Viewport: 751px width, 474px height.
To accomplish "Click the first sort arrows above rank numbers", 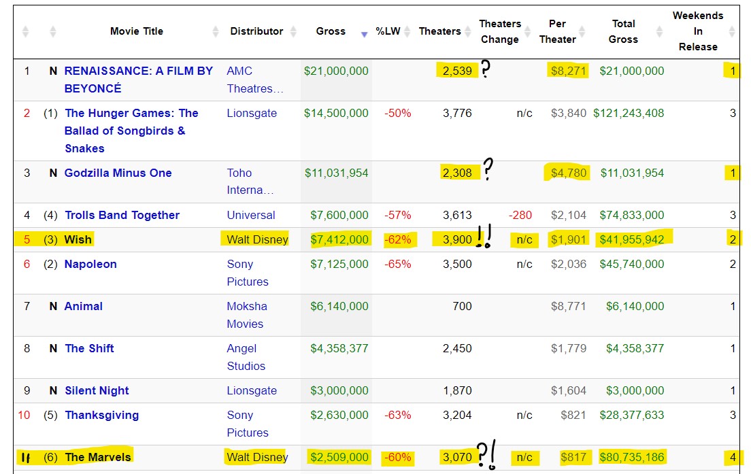I will pyautogui.click(x=26, y=31).
